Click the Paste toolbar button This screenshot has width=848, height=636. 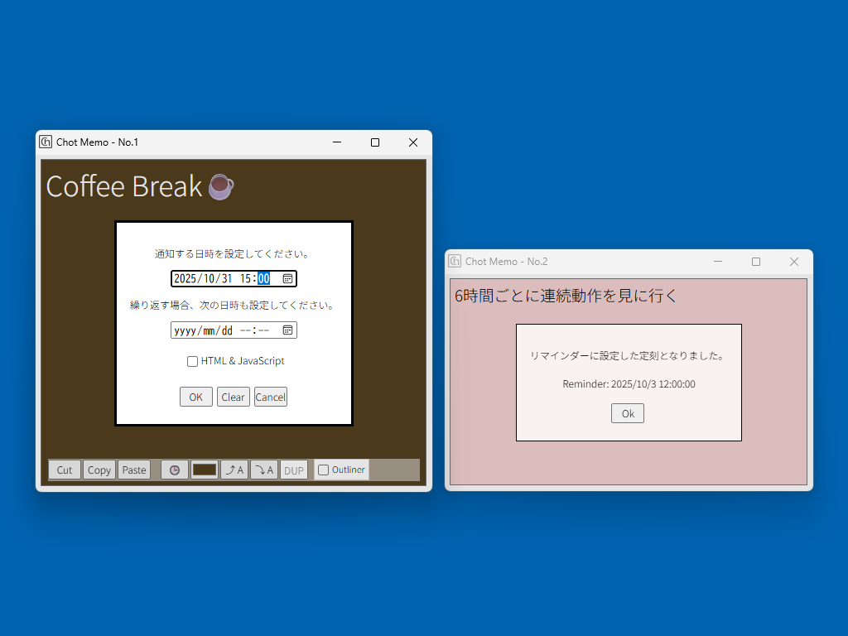(134, 470)
